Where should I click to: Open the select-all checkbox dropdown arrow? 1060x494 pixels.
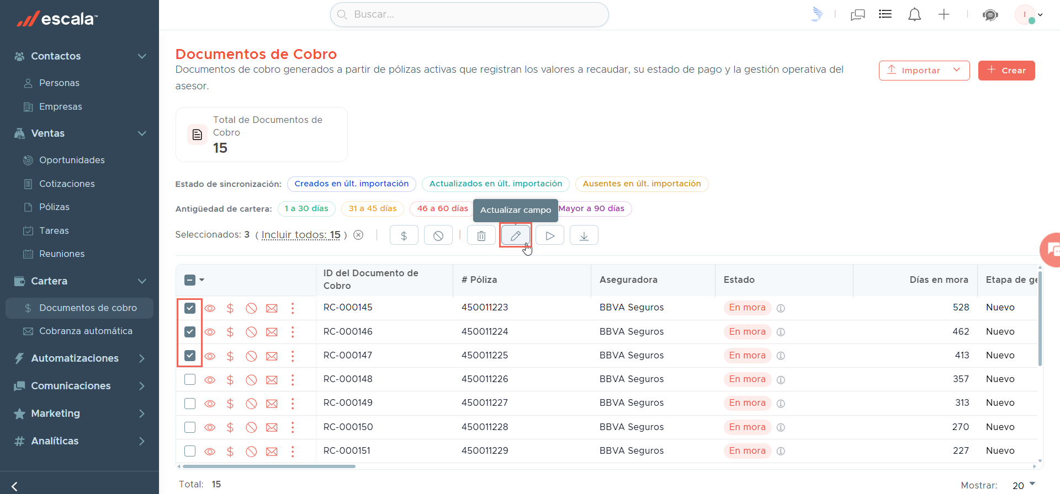tap(202, 280)
